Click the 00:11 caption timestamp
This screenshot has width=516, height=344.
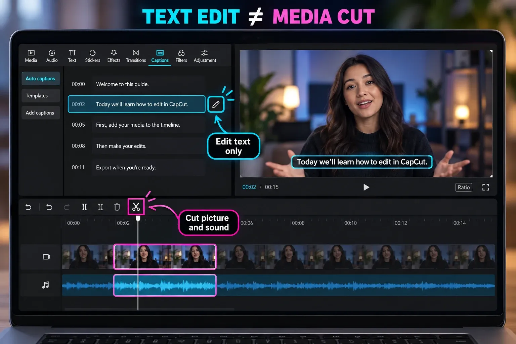pos(78,167)
